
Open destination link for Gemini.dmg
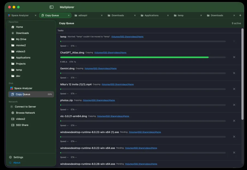point(100,68)
